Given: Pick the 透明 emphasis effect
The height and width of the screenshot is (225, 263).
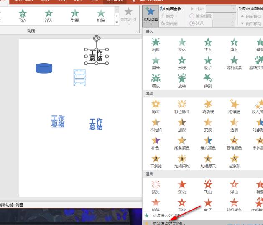Looking at the screenshot, I should tap(234, 125).
